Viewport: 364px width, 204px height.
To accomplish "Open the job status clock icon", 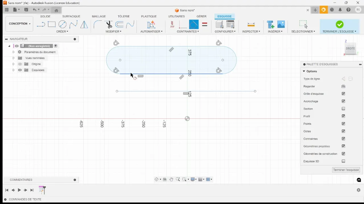I will pyautogui.click(x=332, y=10).
